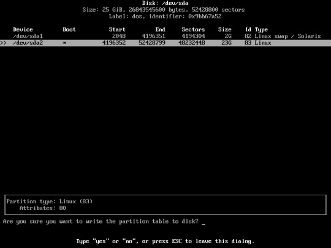Click the Label: dos identifier line

(x=165, y=17)
